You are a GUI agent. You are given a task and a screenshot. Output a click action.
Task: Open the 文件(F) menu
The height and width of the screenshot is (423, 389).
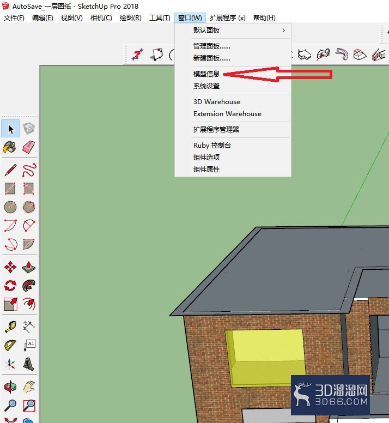14,18
